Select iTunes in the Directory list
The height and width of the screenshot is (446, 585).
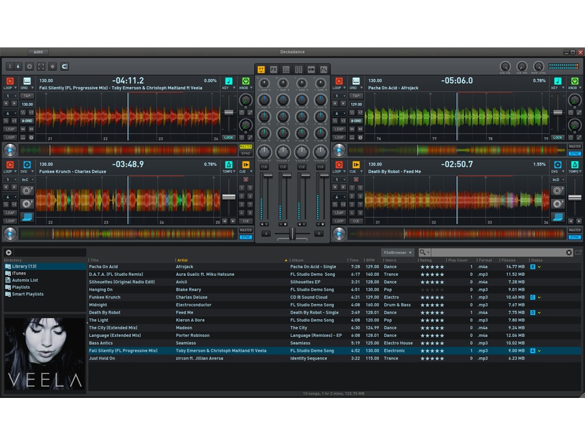(19, 273)
